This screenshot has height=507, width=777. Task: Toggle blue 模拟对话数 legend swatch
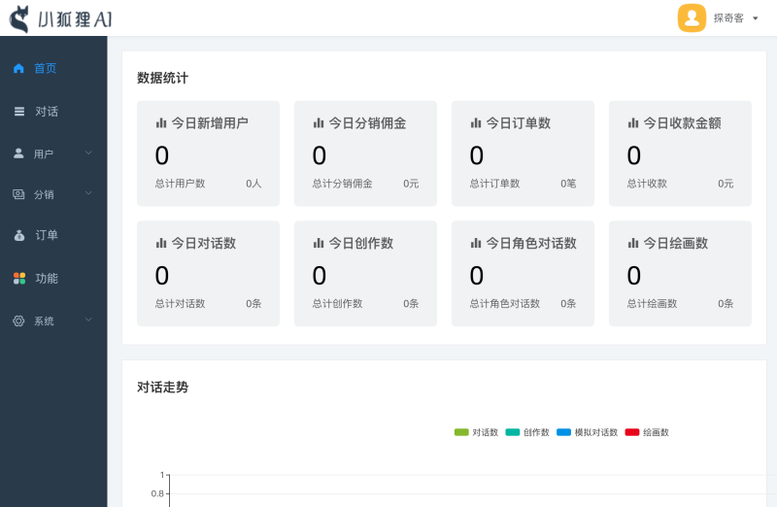(x=564, y=432)
